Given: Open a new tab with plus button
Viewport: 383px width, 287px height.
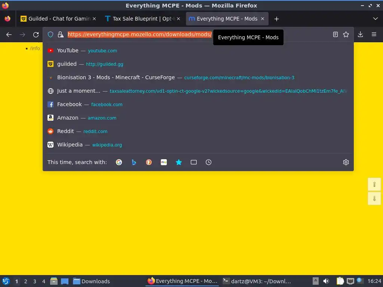Looking at the screenshot, I should 276,19.
